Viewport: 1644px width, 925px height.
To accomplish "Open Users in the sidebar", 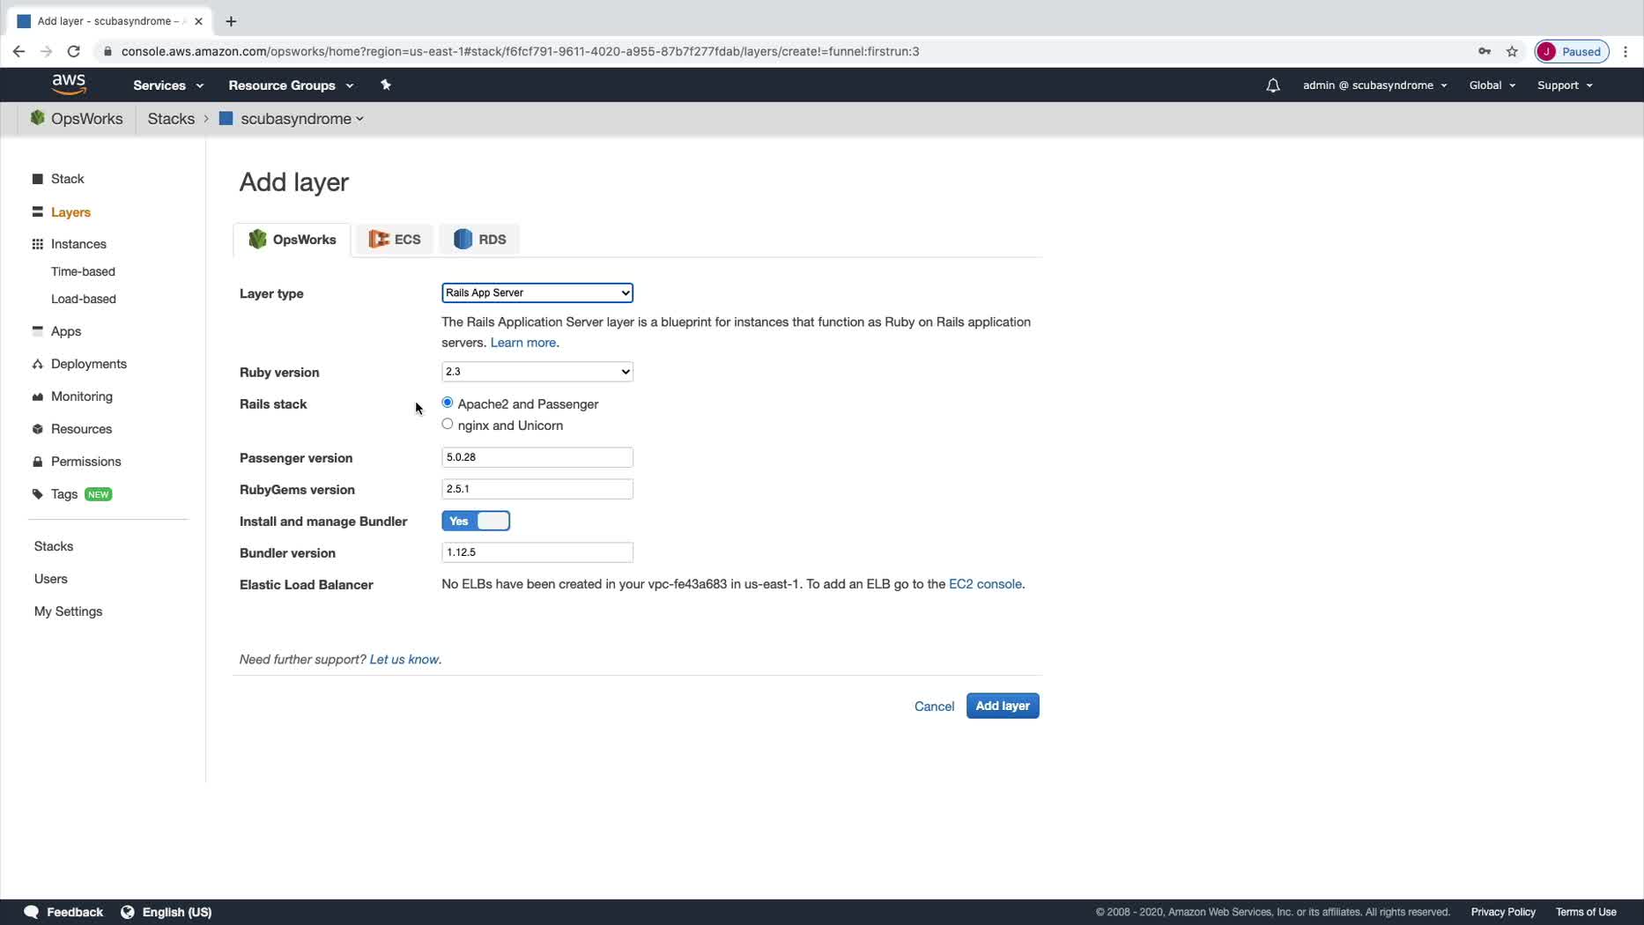I will pyautogui.click(x=51, y=579).
